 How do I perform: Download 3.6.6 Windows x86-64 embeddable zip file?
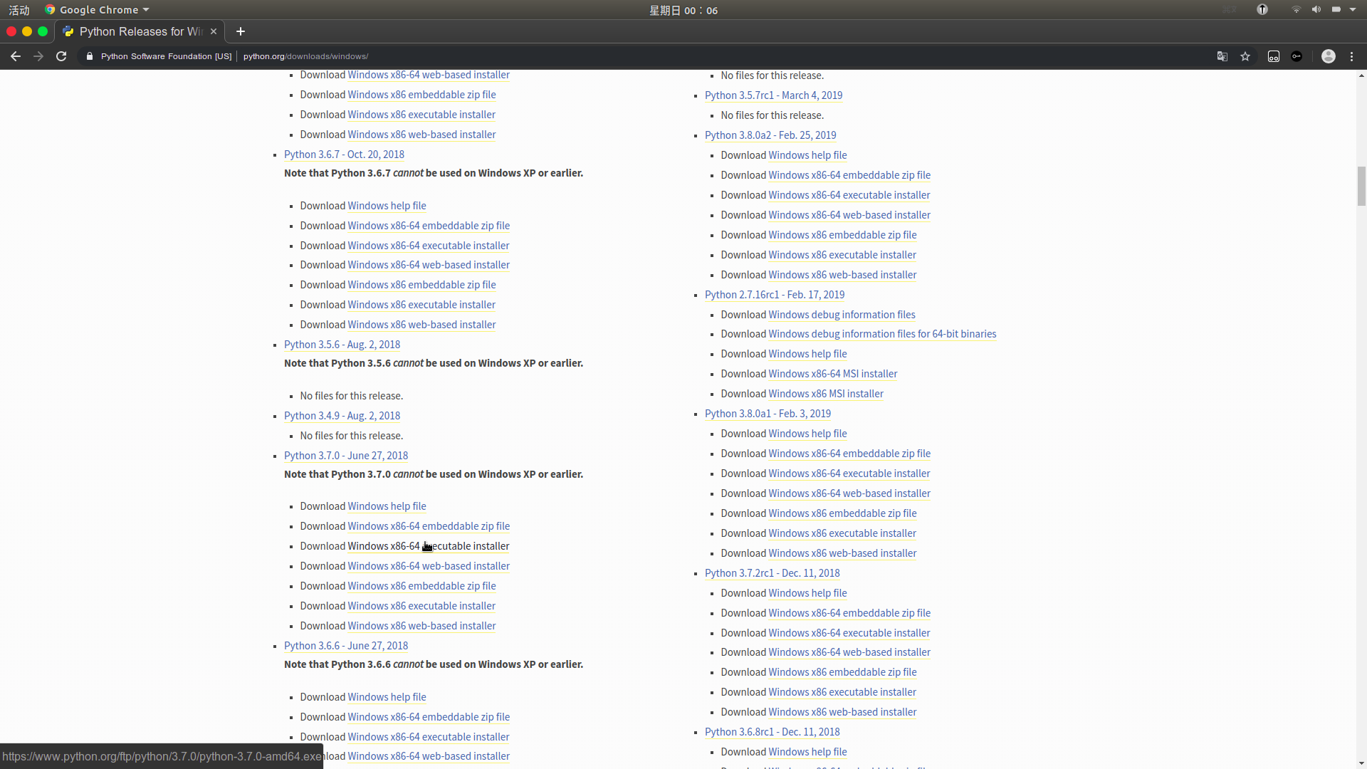(x=429, y=717)
